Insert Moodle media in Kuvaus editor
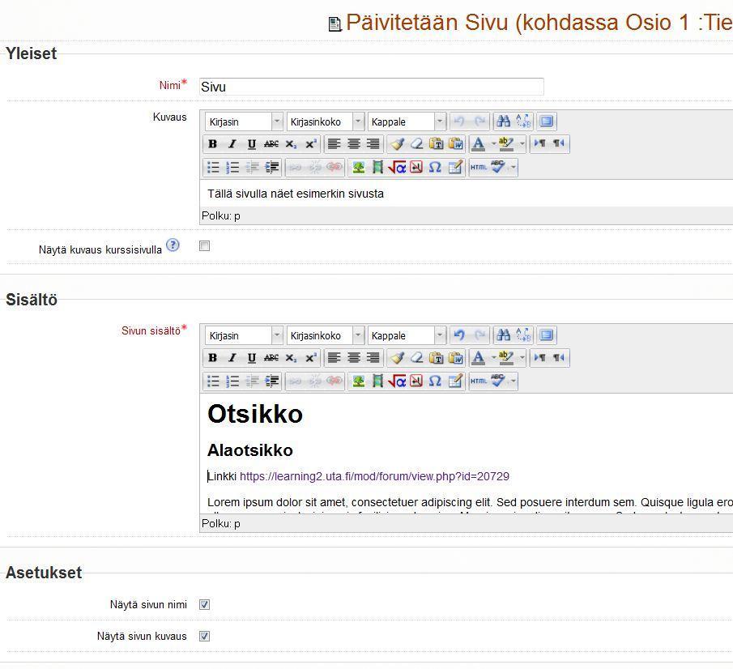The width and height of the screenshot is (733, 669). [x=377, y=167]
